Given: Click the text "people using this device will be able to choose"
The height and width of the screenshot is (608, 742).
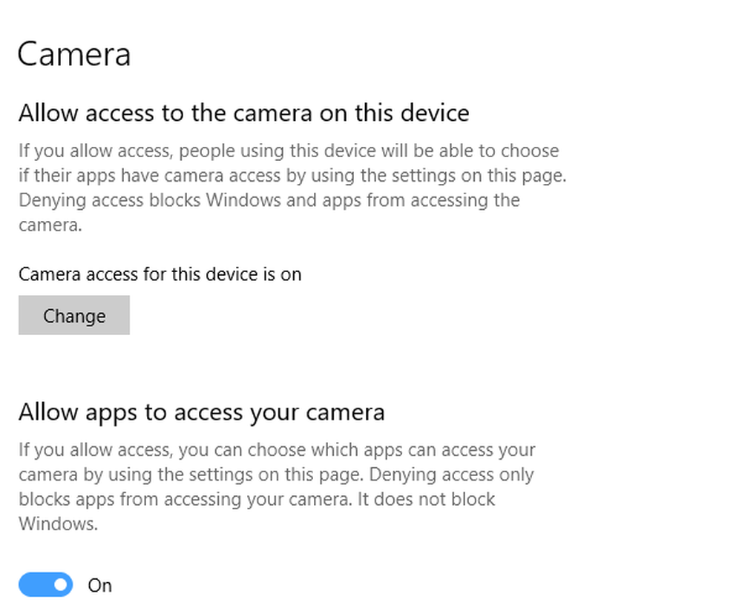Looking at the screenshot, I should pyautogui.click(x=369, y=151).
